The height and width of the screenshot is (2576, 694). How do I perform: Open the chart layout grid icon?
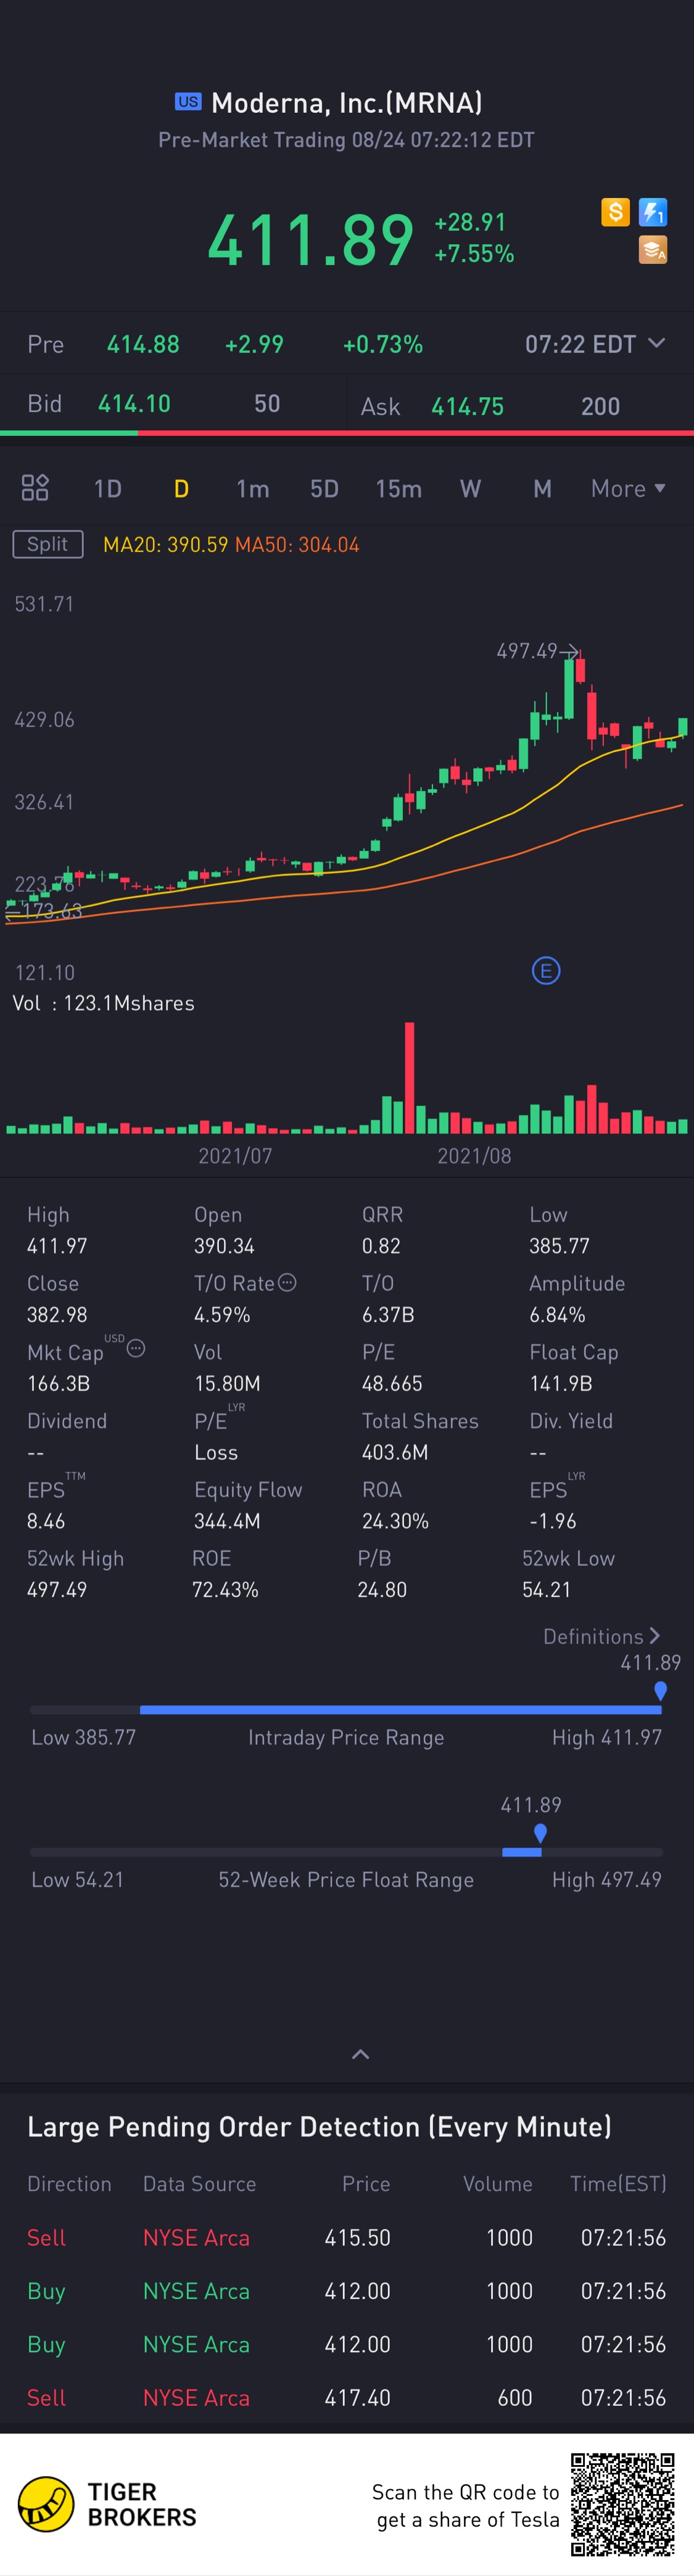[35, 488]
